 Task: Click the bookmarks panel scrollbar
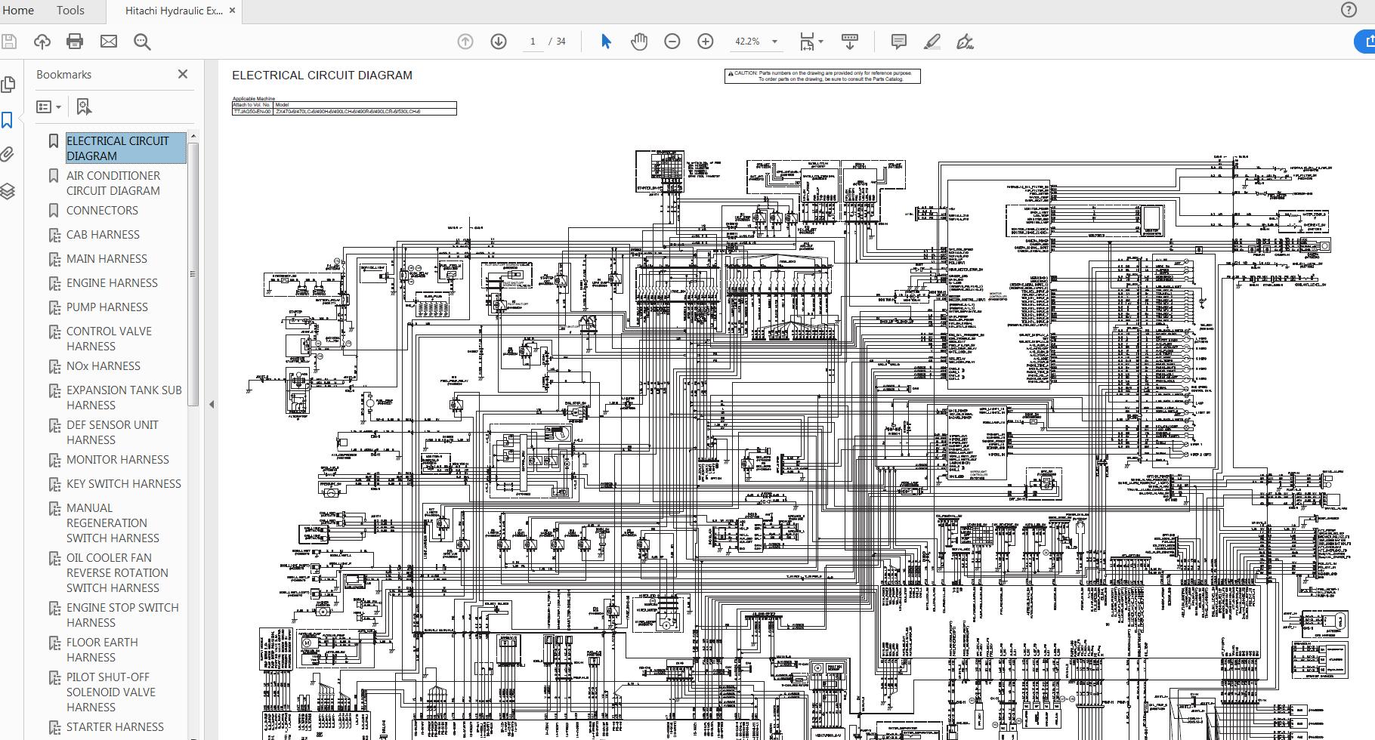click(193, 273)
